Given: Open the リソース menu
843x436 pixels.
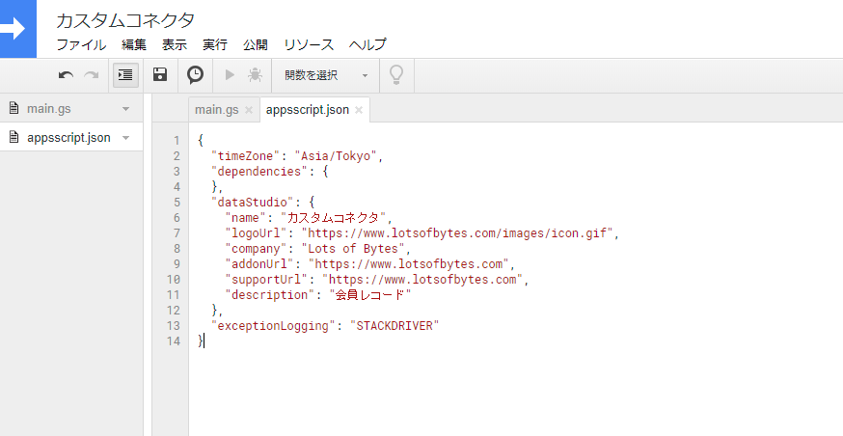Looking at the screenshot, I should point(309,44).
